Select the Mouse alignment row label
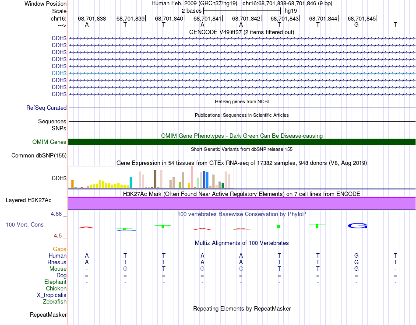Screen dimensions: 416x325 point(58,269)
